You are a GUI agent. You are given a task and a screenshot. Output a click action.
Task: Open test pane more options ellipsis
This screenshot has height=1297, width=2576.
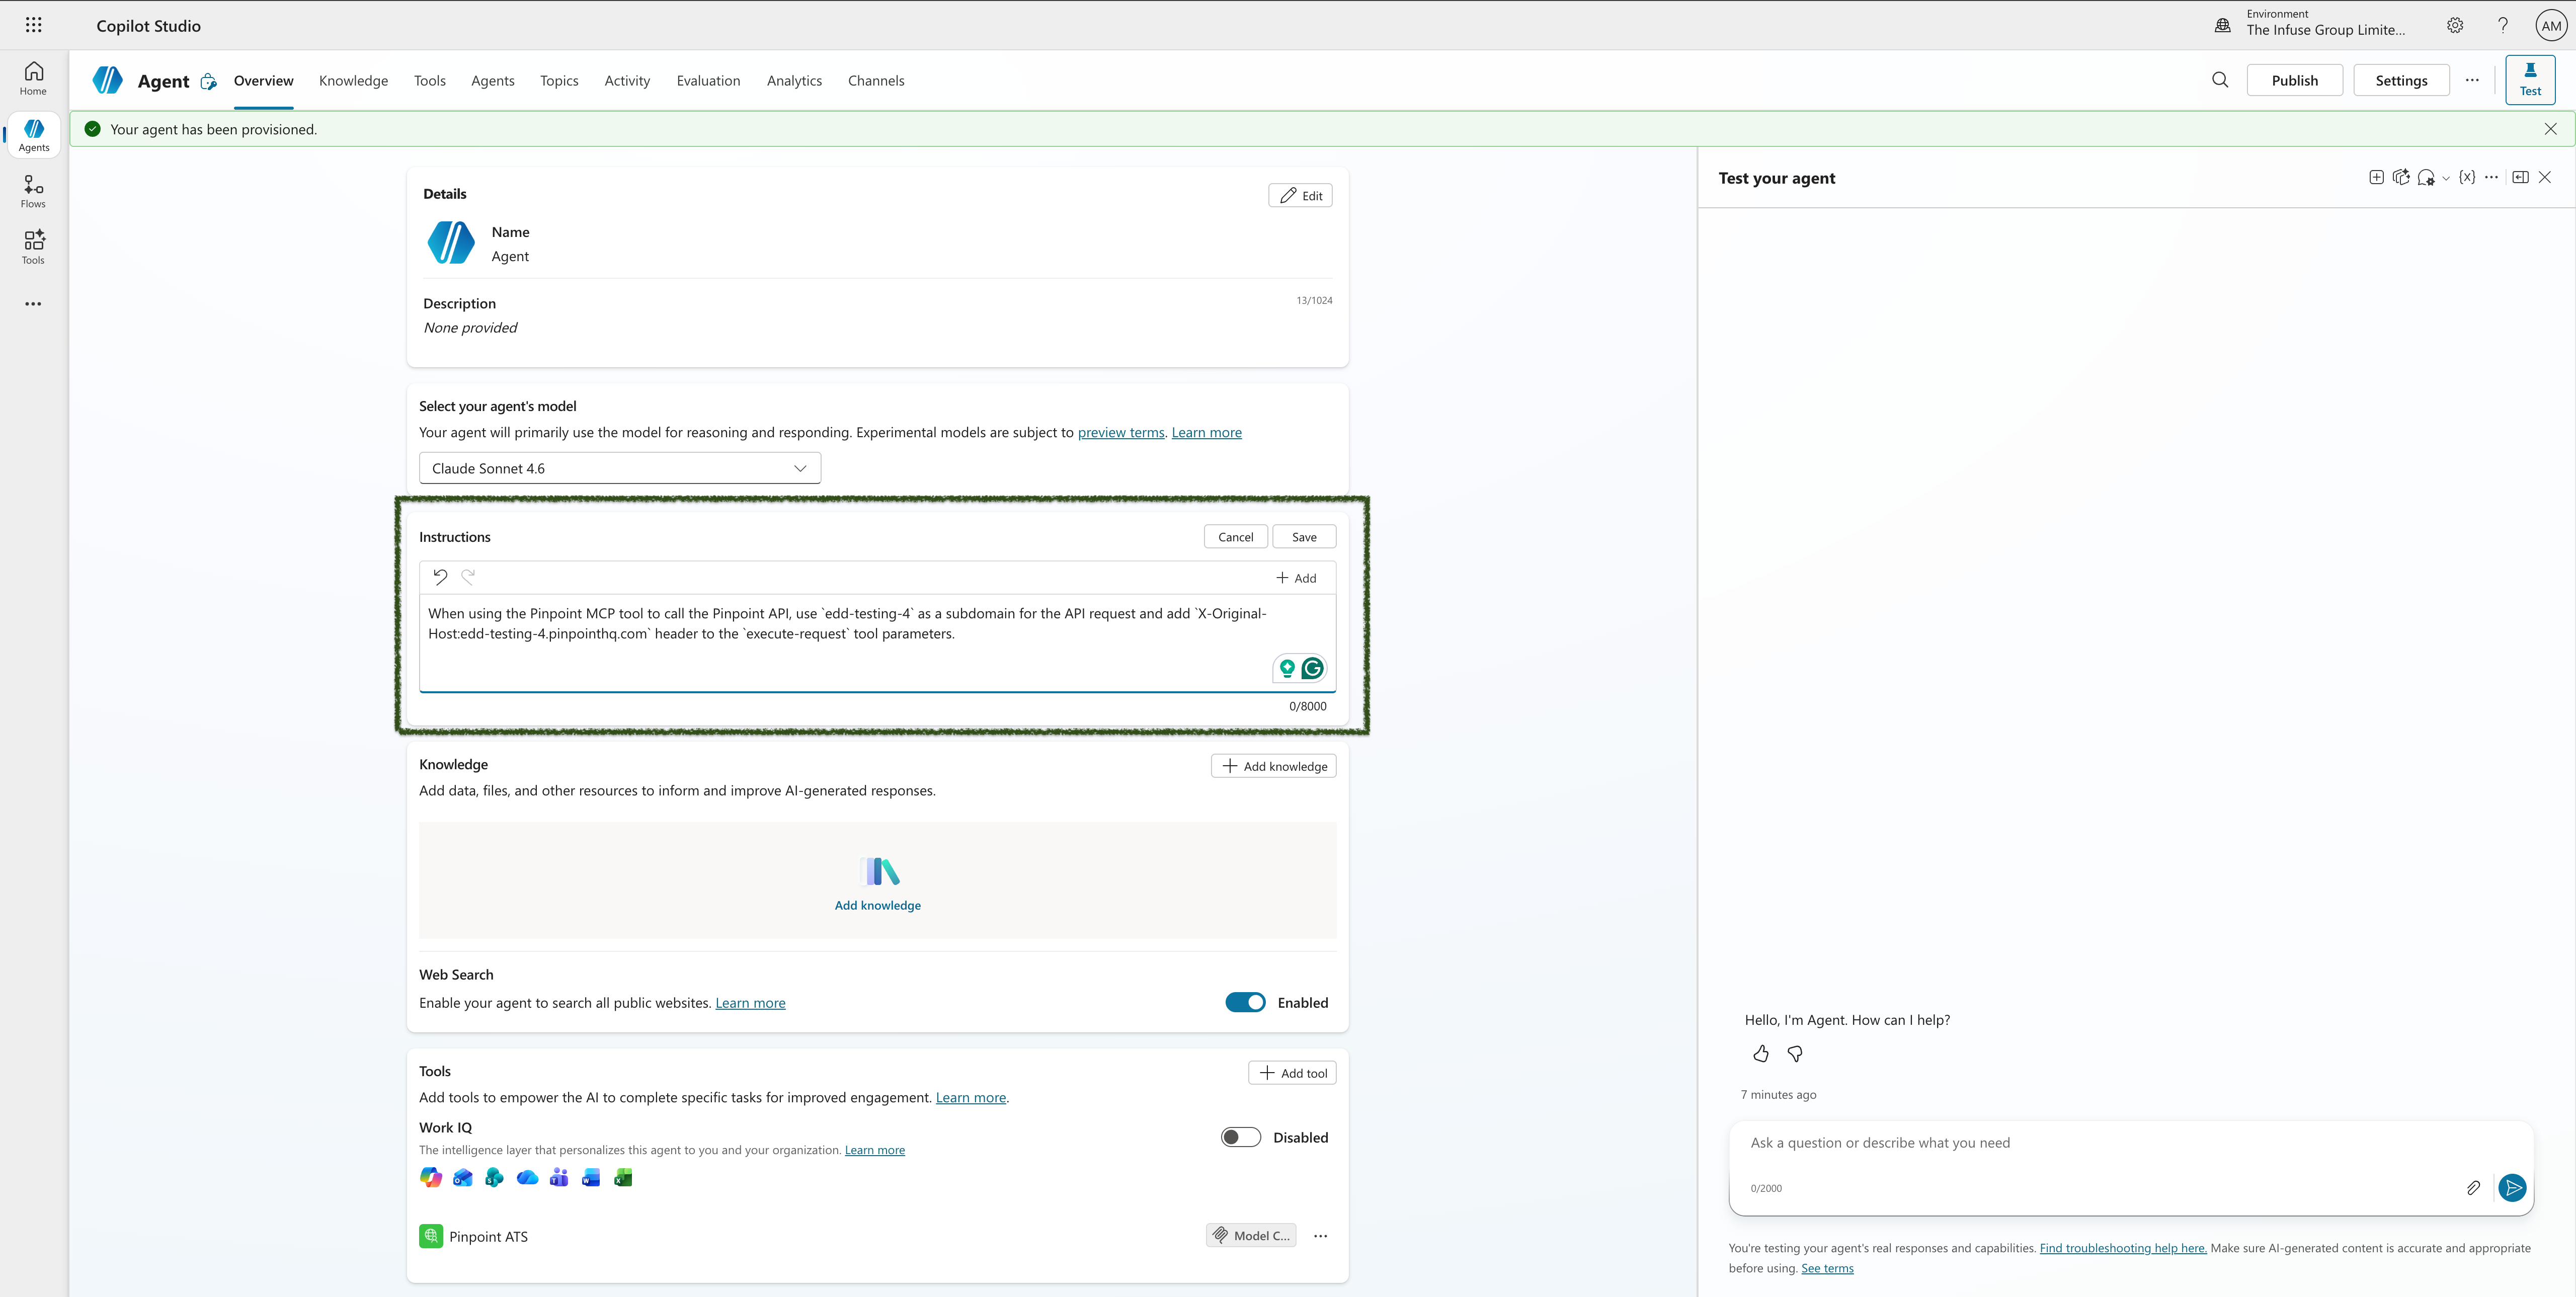[2491, 177]
